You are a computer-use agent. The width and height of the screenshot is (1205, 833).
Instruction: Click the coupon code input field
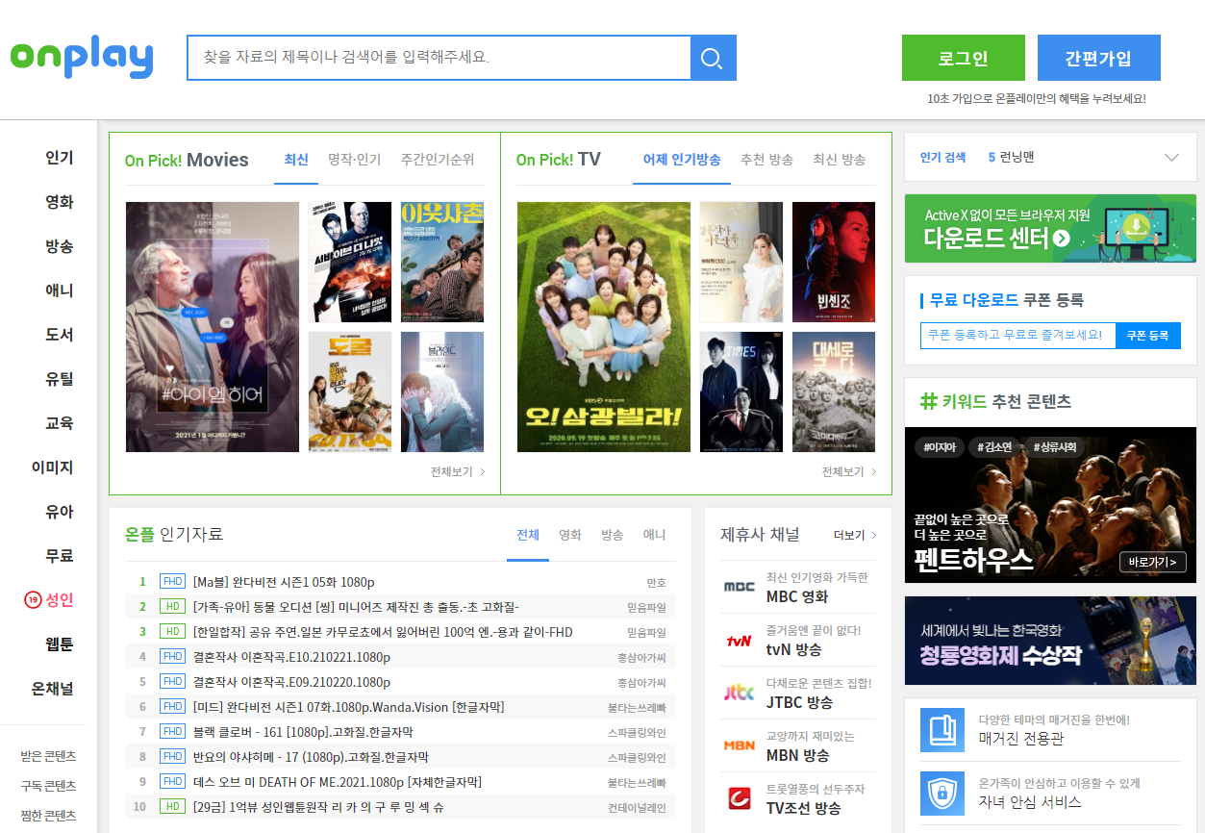coord(1018,336)
